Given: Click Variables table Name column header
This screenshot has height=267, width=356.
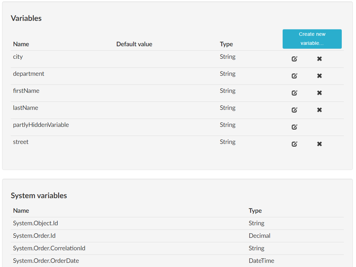Looking at the screenshot, I should [x=21, y=44].
